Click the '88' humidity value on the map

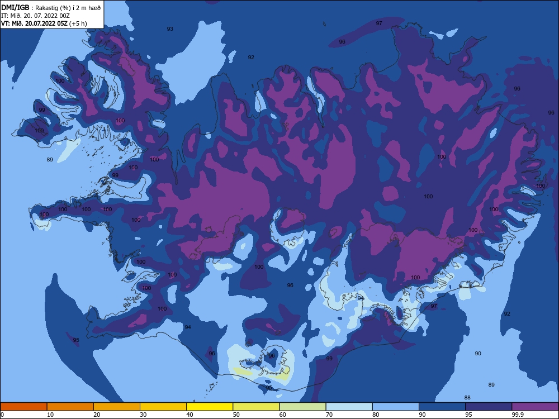(x=467, y=398)
